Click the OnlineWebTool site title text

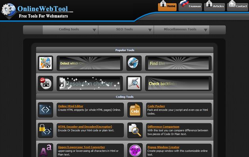tap(43, 9)
